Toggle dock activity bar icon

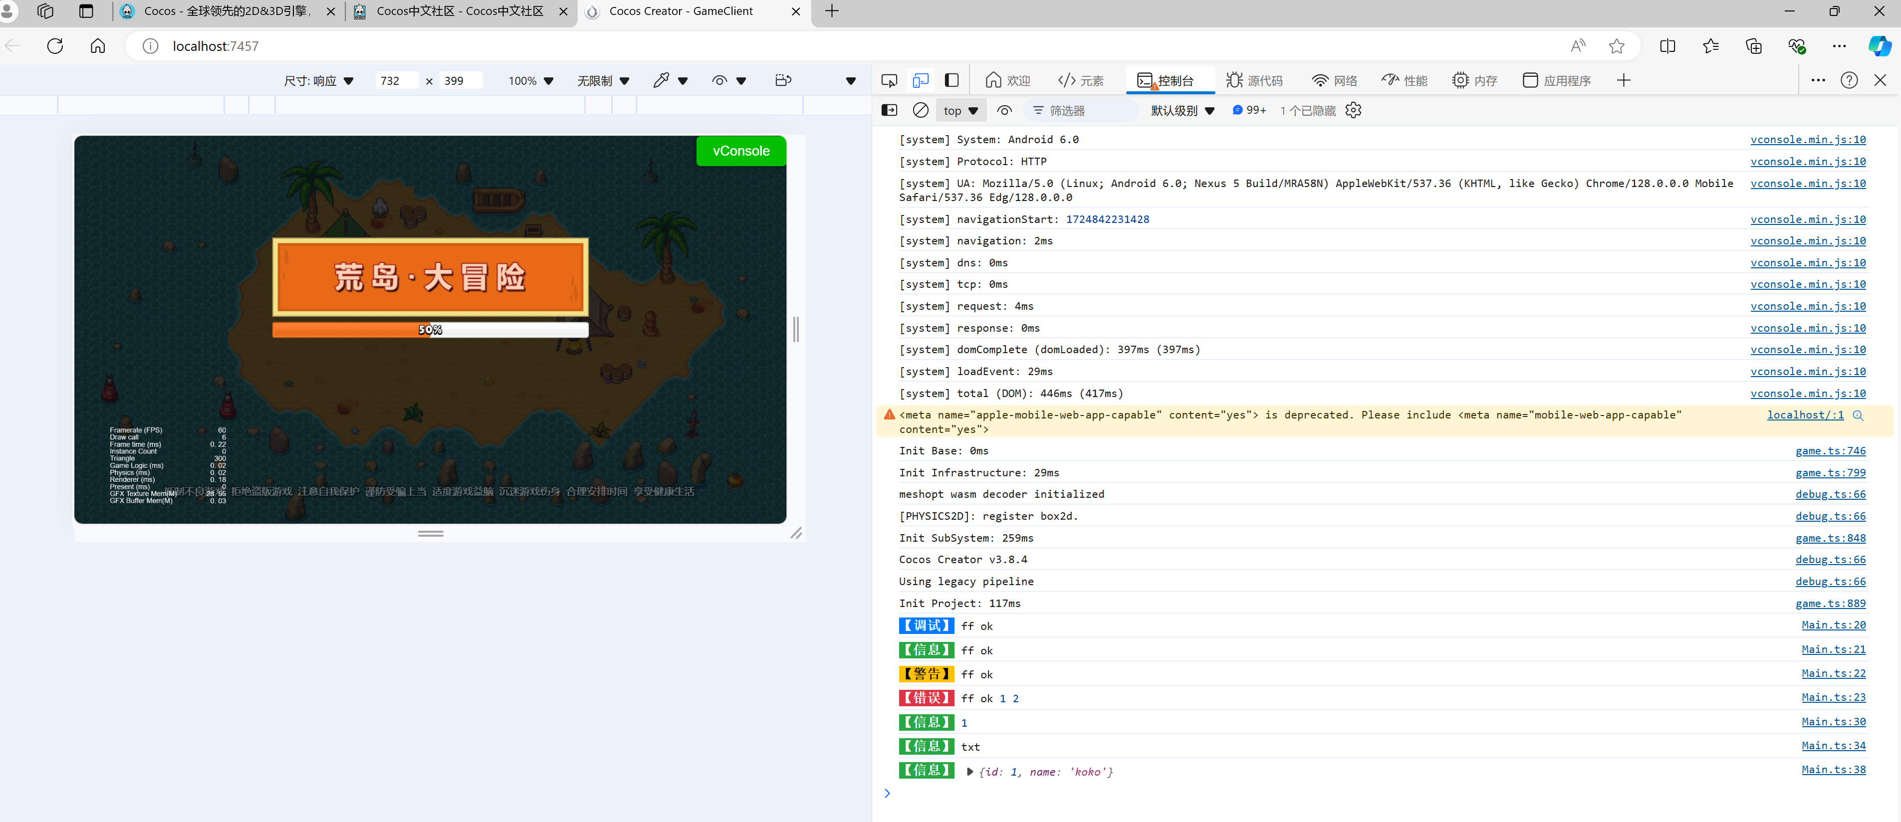tap(952, 80)
